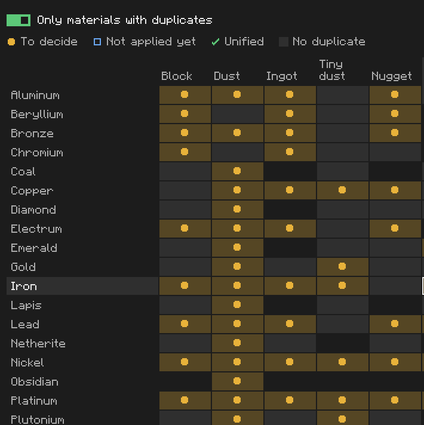Click Gold Dust to-decide cell
This screenshot has height=425, width=424.
238,267
